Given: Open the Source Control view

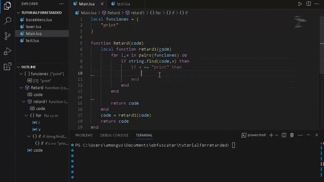Looking at the screenshot, I should pyautogui.click(x=8, y=36).
